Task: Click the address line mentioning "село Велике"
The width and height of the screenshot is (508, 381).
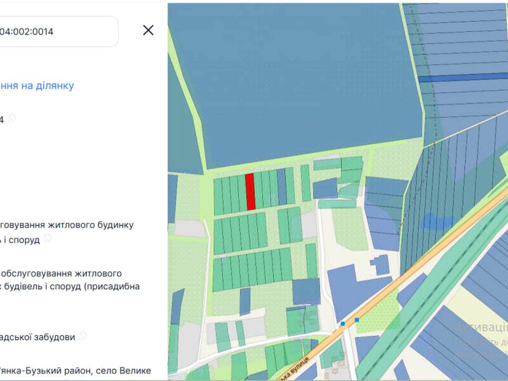Action: click(75, 370)
